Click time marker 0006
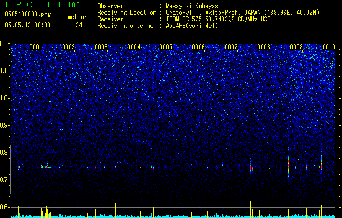Screen dimensions: 342x218 coord(198,47)
